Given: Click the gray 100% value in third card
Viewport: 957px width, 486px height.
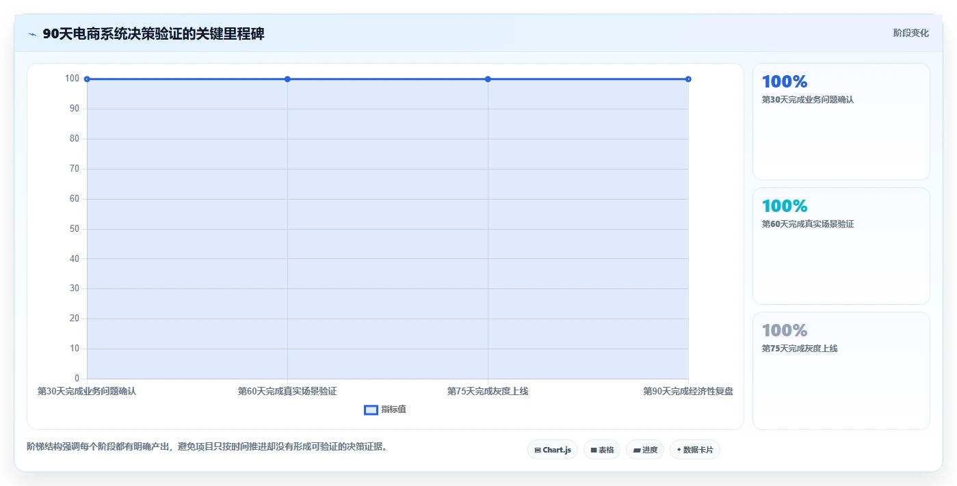Looking at the screenshot, I should [x=785, y=331].
